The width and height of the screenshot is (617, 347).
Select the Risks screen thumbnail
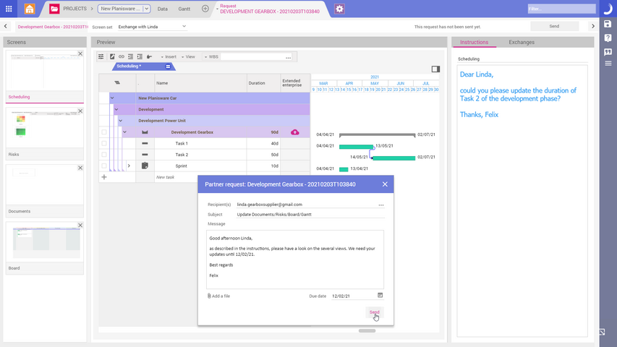[x=45, y=127]
